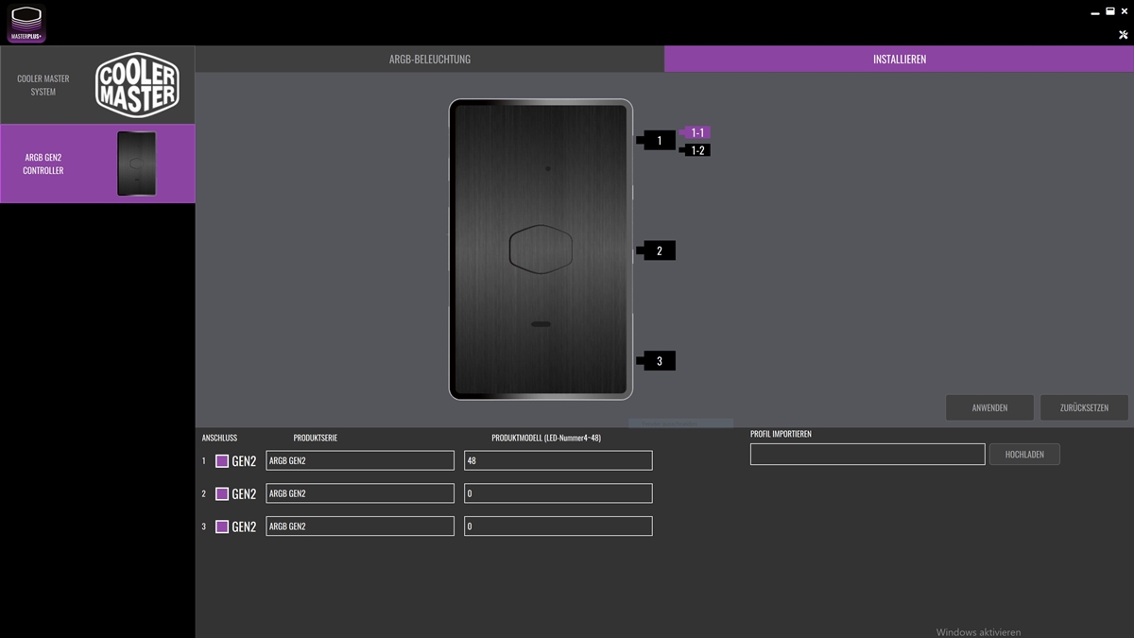Click port 2 LED number field

558,493
